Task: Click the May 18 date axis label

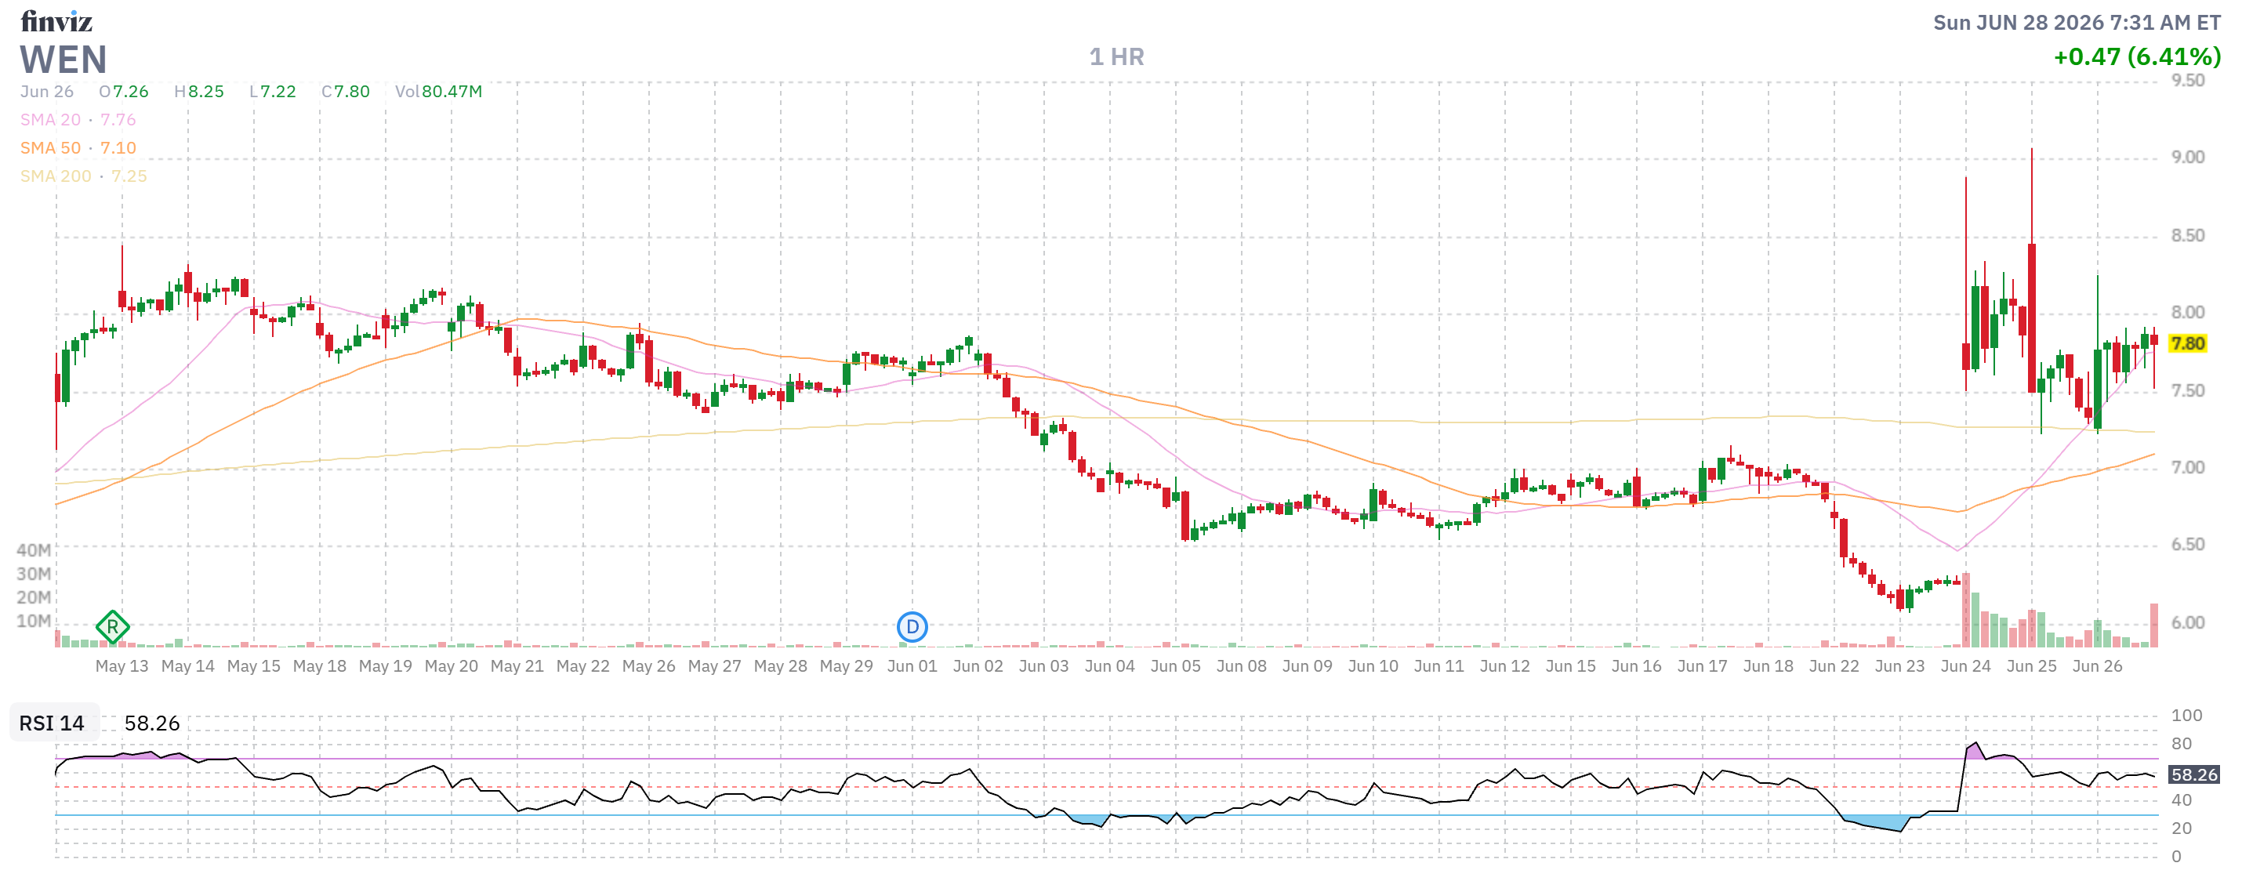Action: (319, 666)
